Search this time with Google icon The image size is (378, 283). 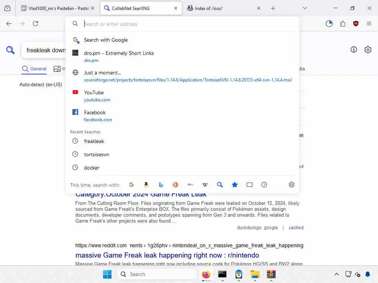point(131,185)
